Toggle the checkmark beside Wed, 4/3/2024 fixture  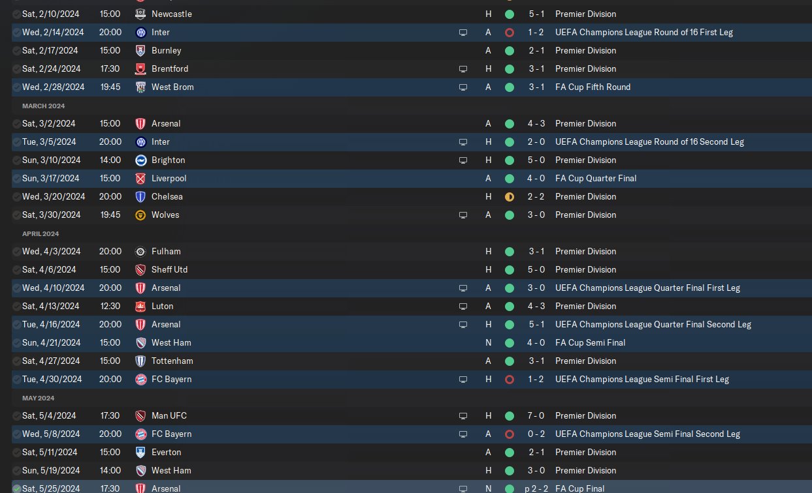coord(16,251)
